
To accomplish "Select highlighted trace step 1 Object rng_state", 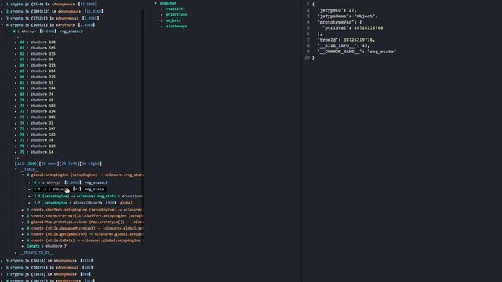I will 70,190.
